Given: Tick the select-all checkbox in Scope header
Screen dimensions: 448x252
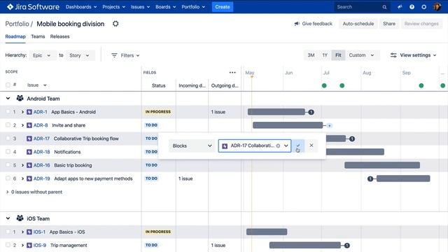Looking at the screenshot, I should 8,85.
